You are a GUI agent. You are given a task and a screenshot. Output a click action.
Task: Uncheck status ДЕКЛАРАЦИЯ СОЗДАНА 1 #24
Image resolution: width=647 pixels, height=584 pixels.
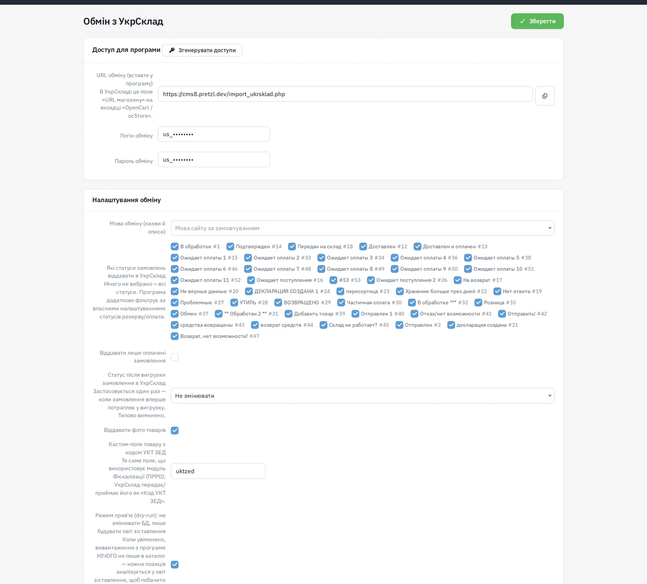coord(249,292)
